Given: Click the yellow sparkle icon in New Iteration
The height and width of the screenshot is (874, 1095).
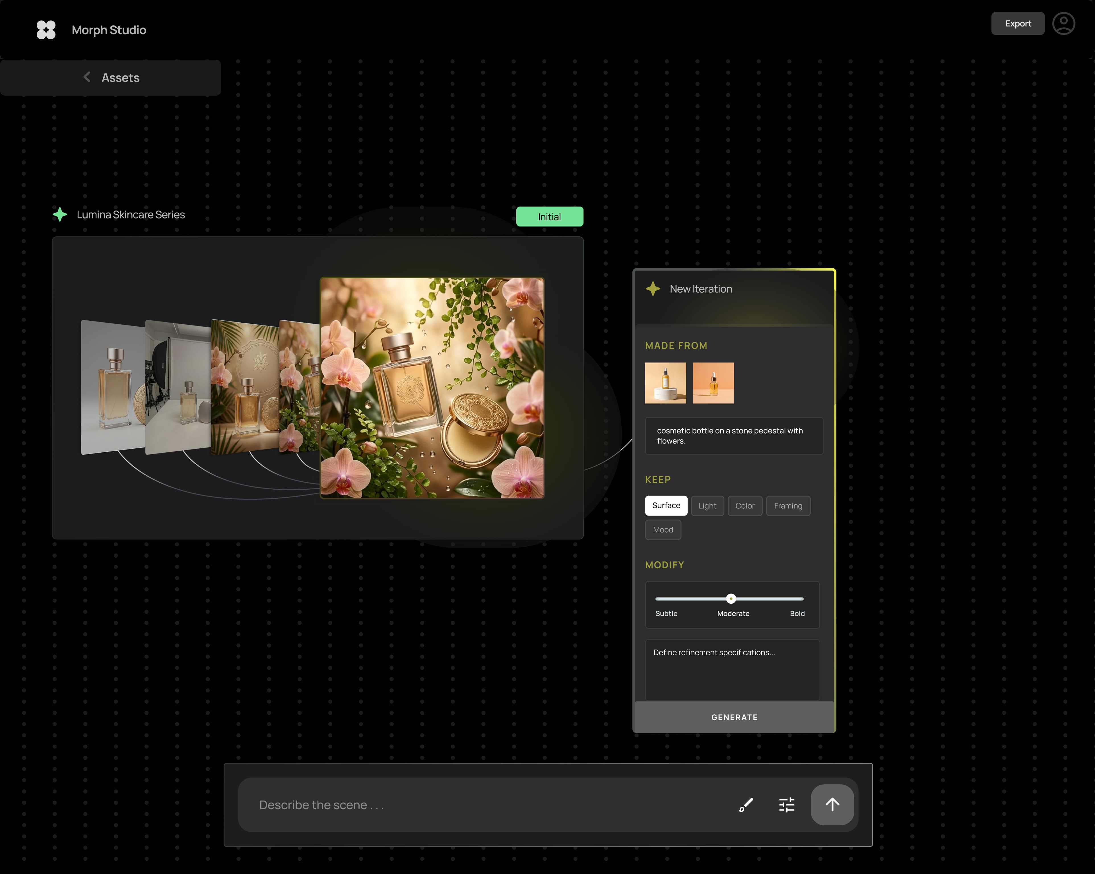Looking at the screenshot, I should [x=653, y=289].
